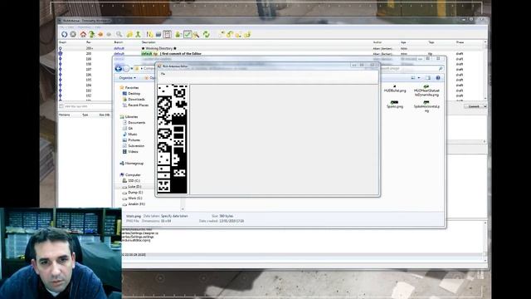The image size is (531, 299).
Task: Click the Commit button in TortoiseHg
Action: click(x=474, y=106)
